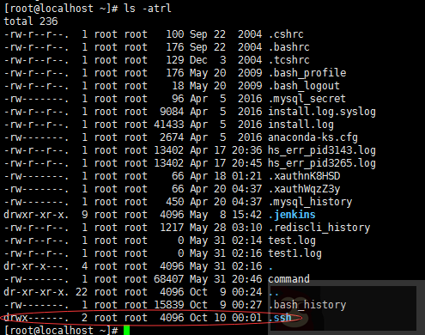Click the 03:10 time on .rediscli_history row
The width and height of the screenshot is (425, 335).
[x=246, y=228]
